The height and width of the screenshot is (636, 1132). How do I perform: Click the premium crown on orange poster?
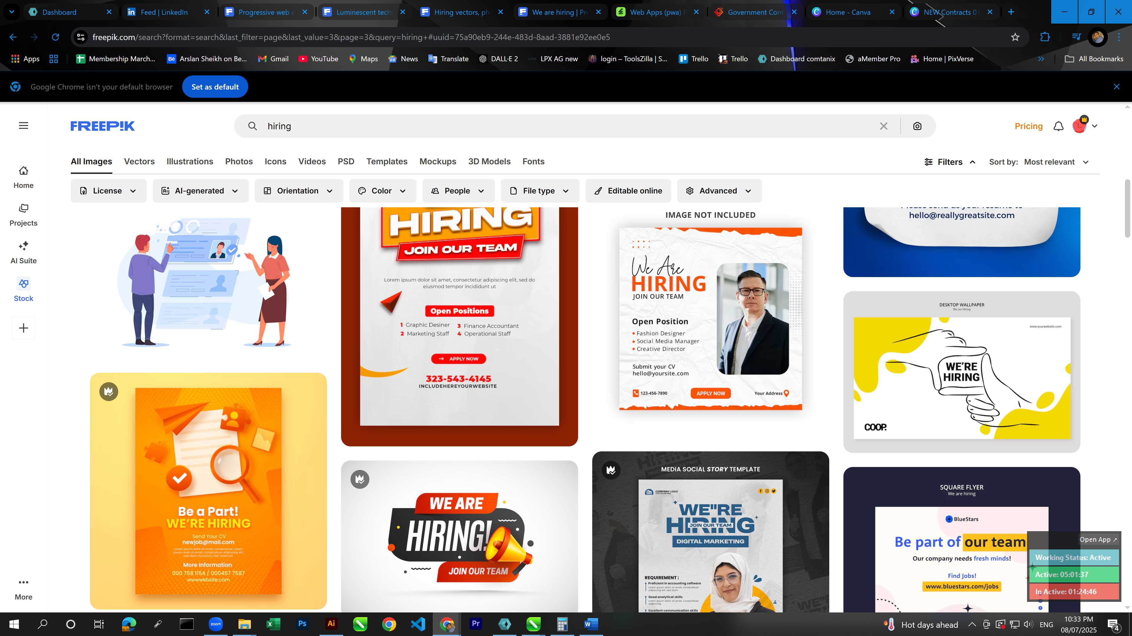click(108, 392)
